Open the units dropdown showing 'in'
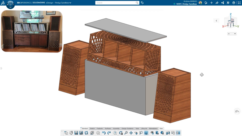 pos(232,34)
